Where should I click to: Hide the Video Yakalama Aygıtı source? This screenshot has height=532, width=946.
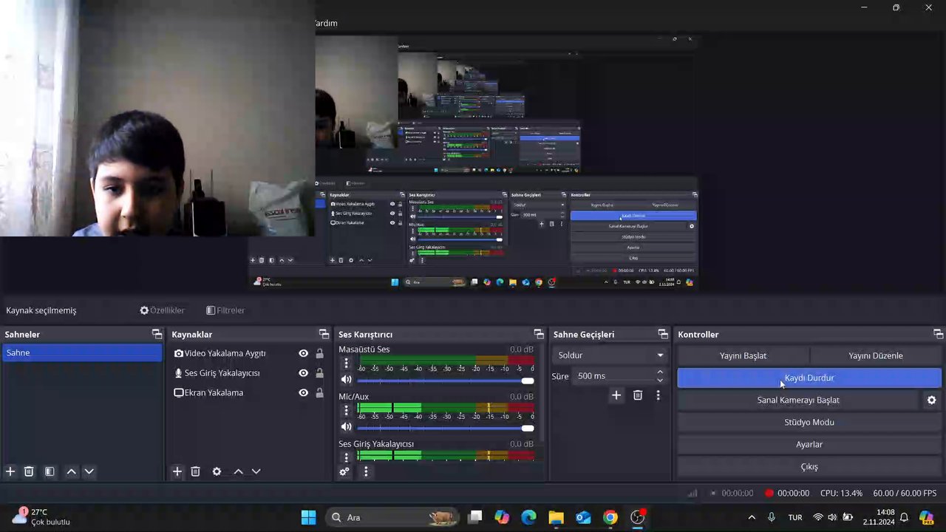pyautogui.click(x=303, y=353)
